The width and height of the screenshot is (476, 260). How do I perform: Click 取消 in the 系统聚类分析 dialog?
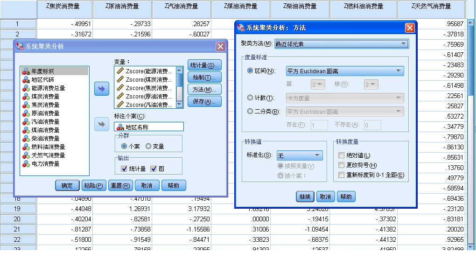147,186
